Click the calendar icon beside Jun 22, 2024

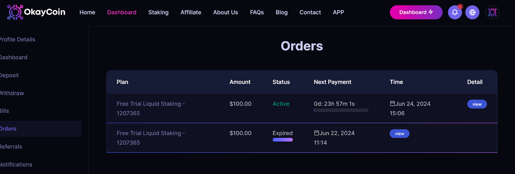[316, 133]
